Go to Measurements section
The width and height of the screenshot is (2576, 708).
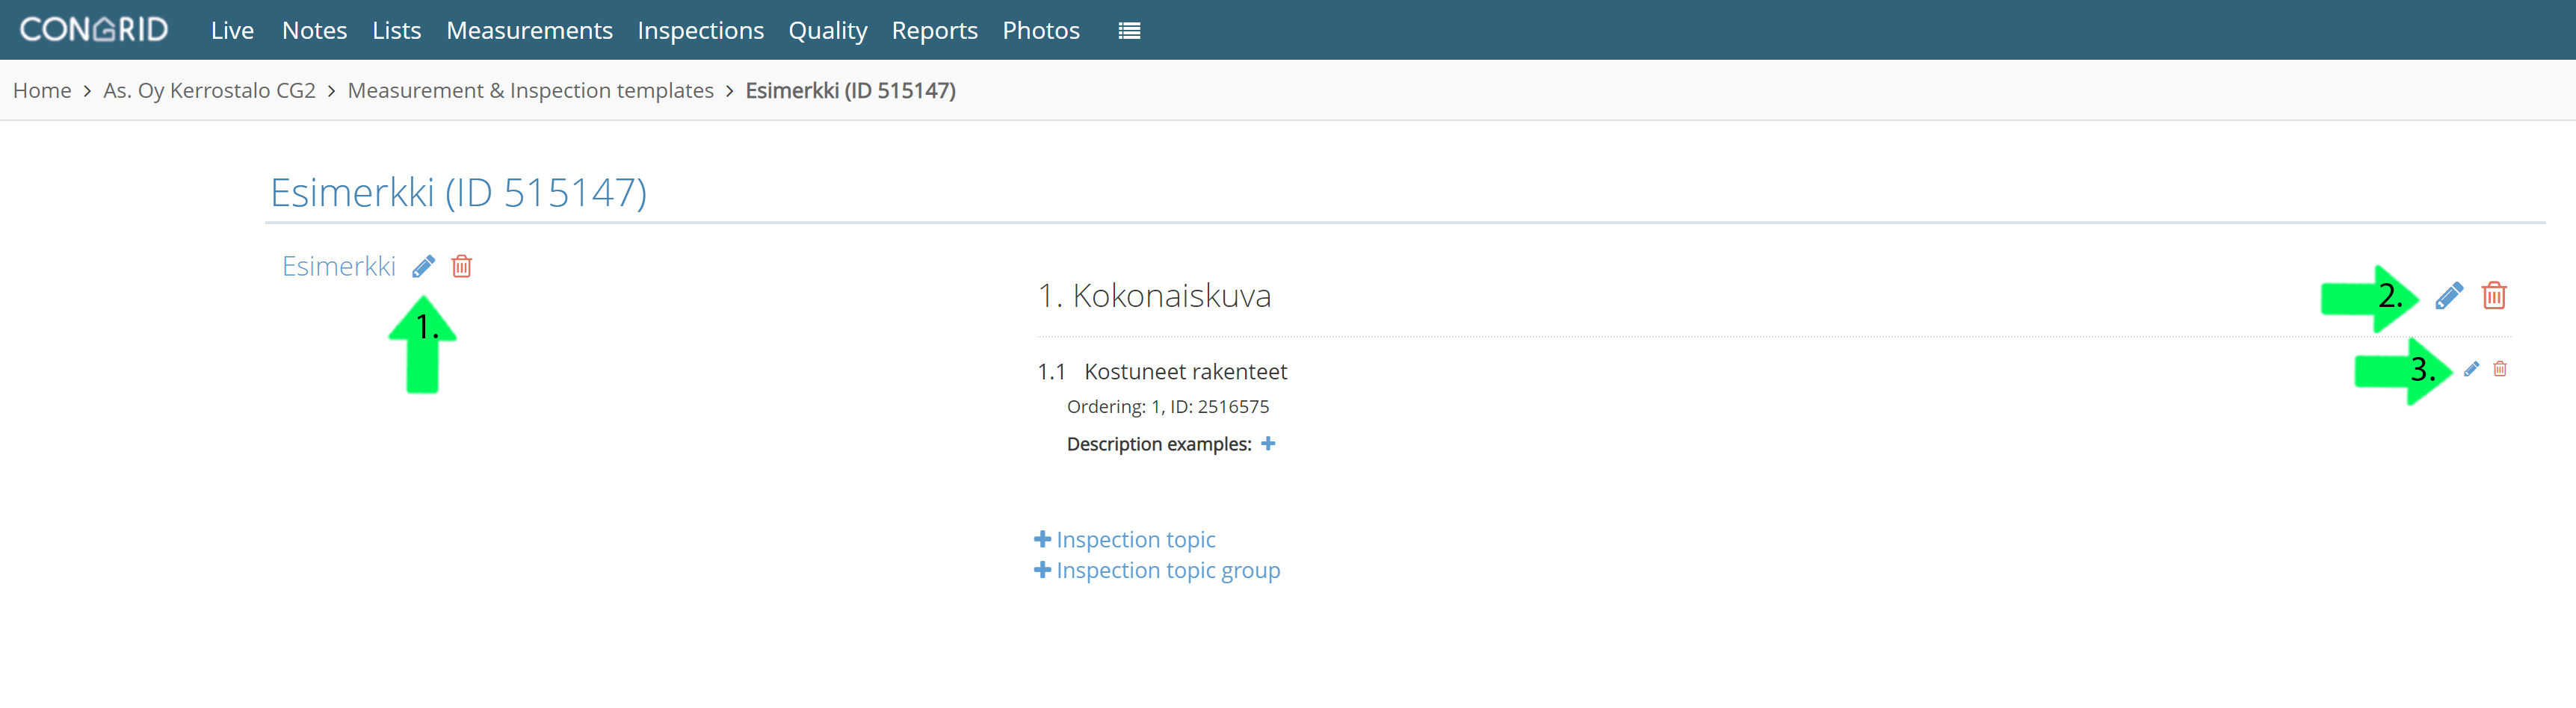pyautogui.click(x=529, y=31)
